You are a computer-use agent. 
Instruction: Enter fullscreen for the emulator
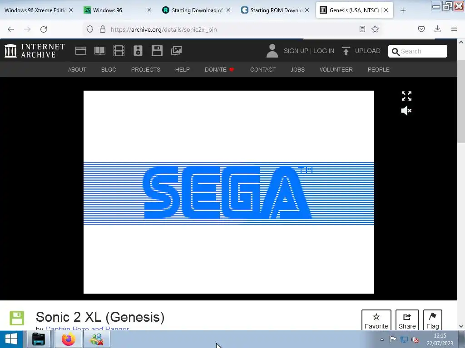[406, 96]
